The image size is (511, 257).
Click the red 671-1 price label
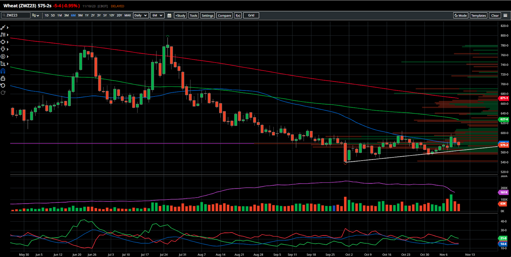pyautogui.click(x=504, y=98)
